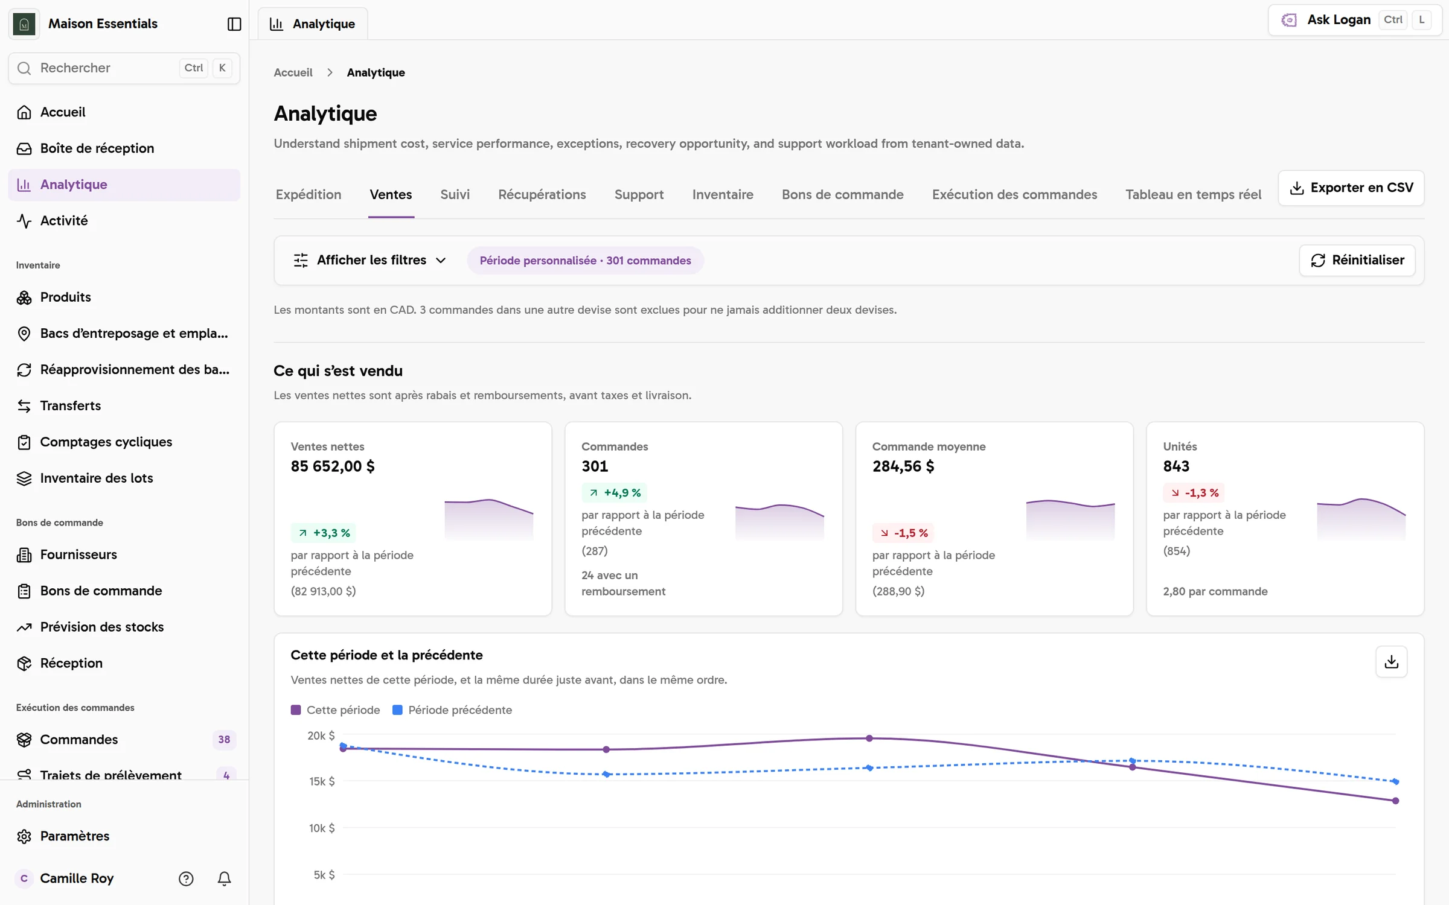Open the help question mark icon
The height and width of the screenshot is (905, 1449).
point(186,878)
